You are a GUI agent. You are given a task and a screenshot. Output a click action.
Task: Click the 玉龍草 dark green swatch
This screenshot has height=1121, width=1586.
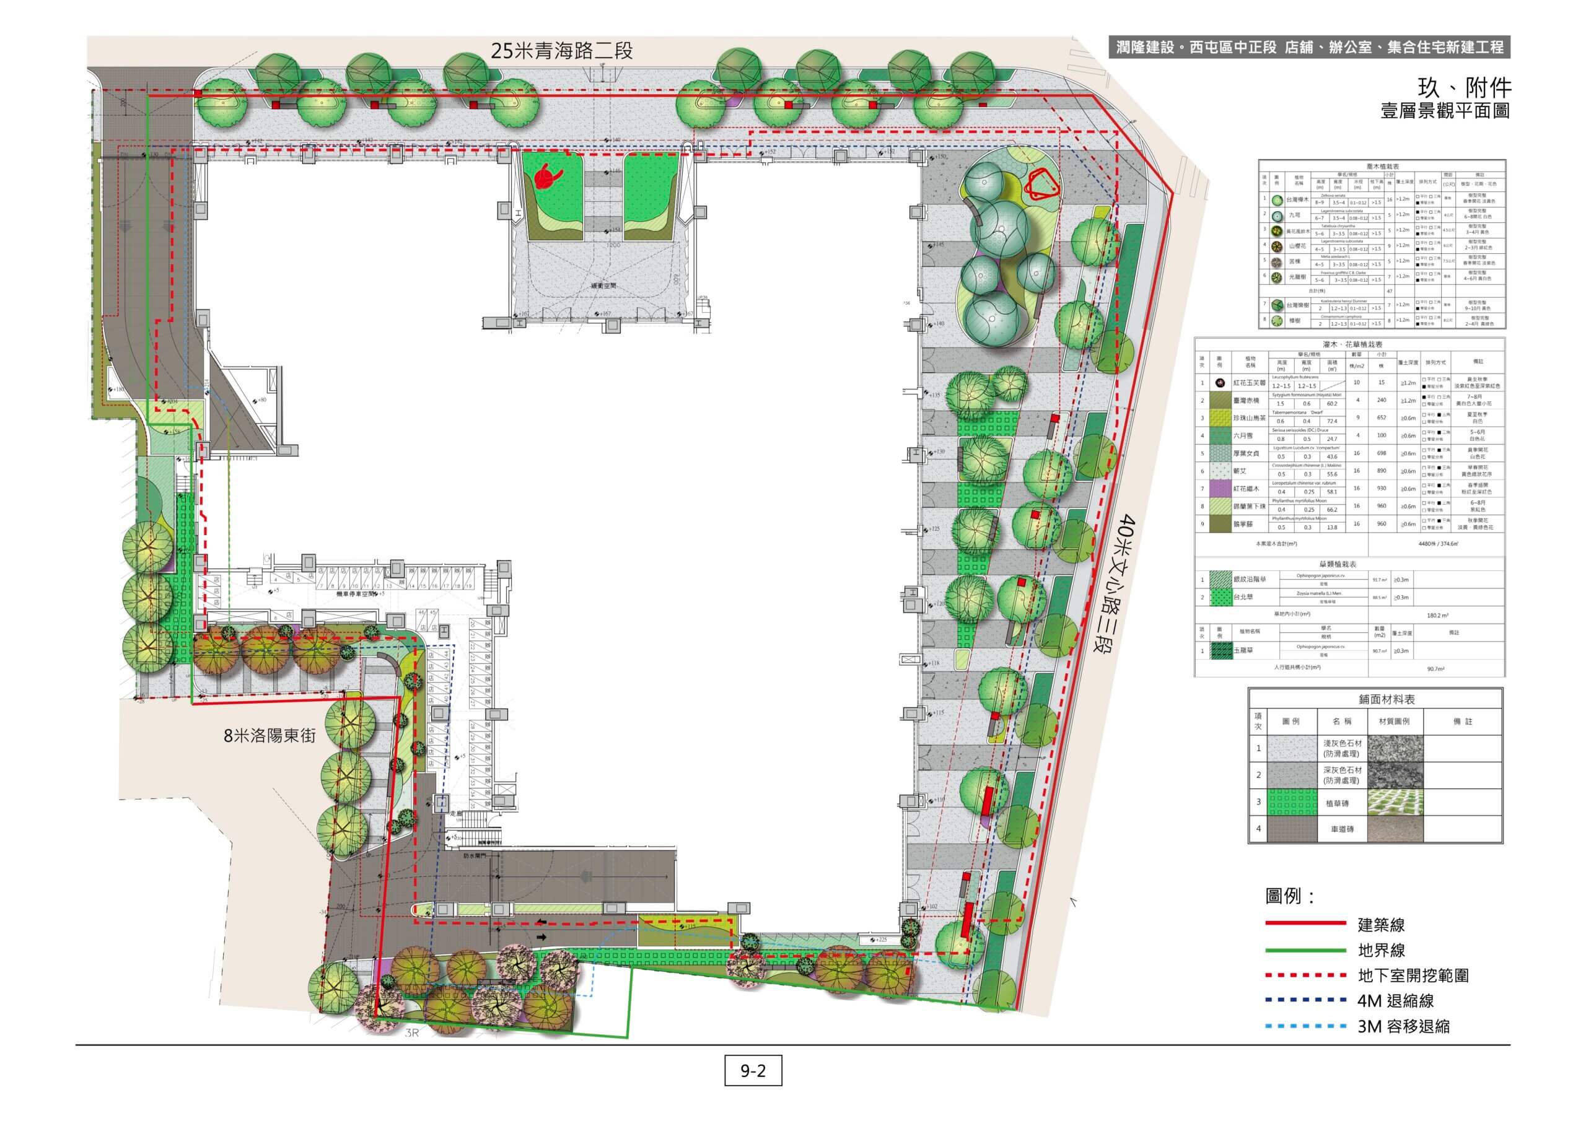1221,651
